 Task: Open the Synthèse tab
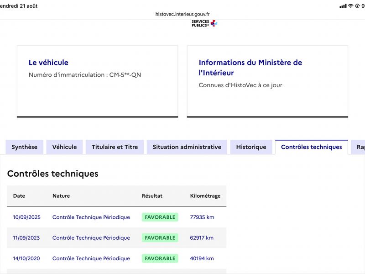tap(25, 147)
